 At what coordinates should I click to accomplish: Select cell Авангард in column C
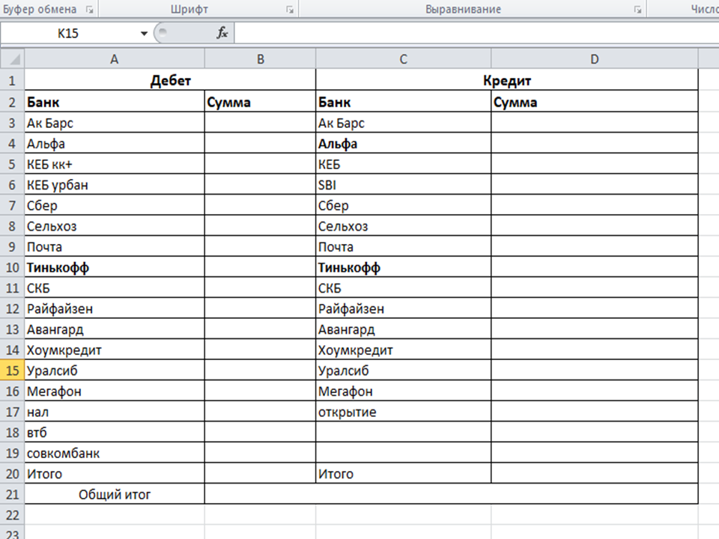(x=403, y=329)
